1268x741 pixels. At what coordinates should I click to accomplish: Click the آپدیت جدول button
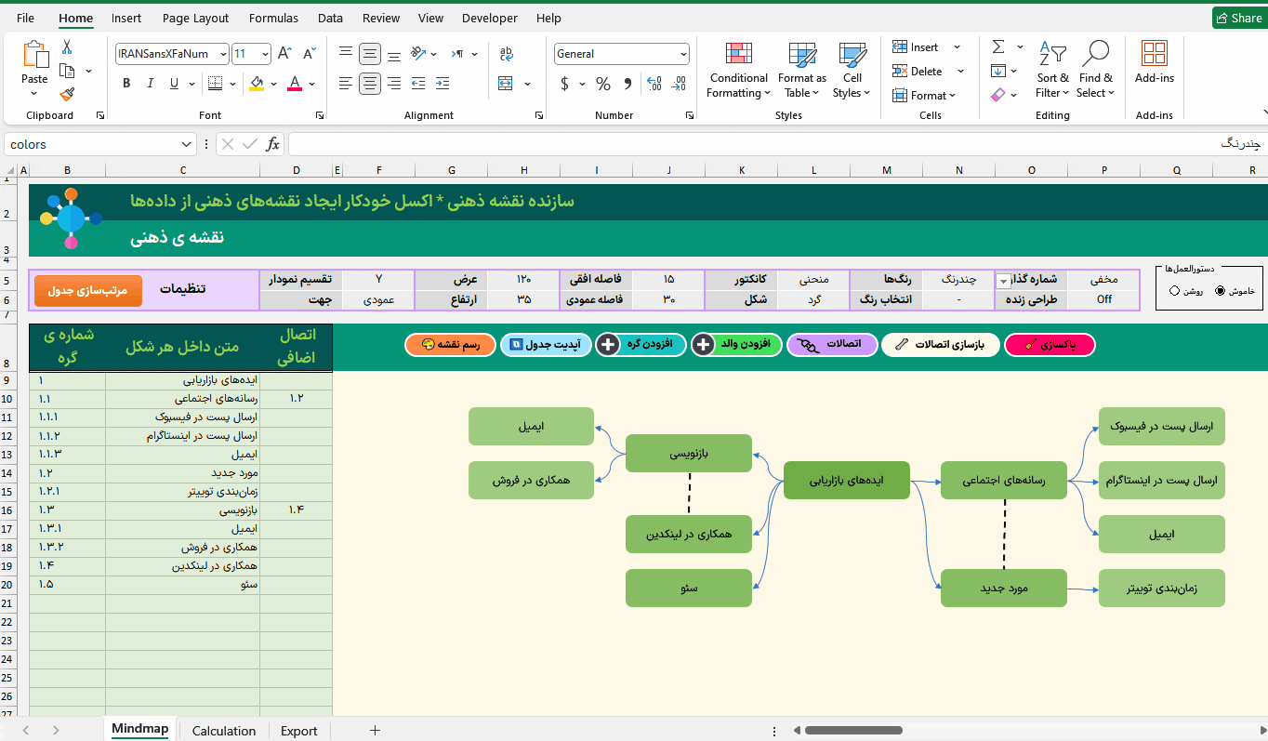coord(546,345)
